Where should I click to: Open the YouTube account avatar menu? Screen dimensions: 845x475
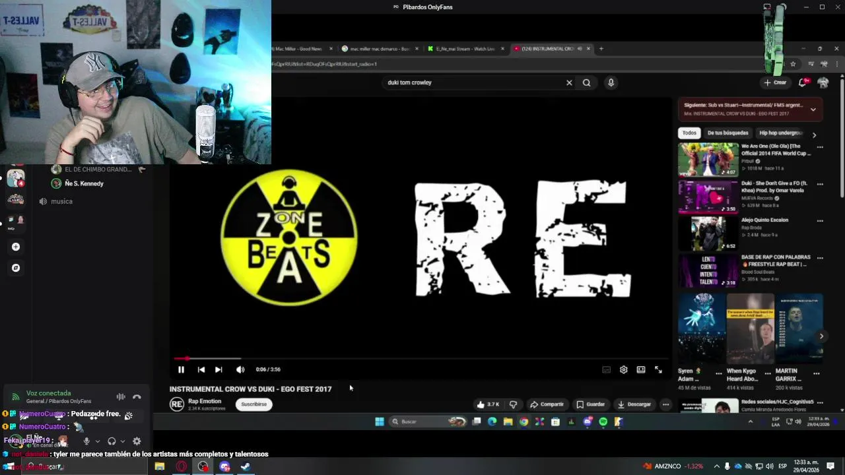click(823, 82)
